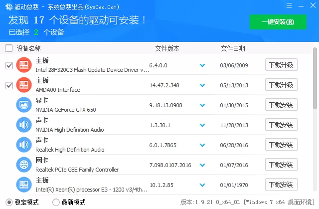Image resolution: width=319 pixels, height=209 pixels.
Task: Click 下载升级 for AMDA00 Interface
Action: [281, 85]
